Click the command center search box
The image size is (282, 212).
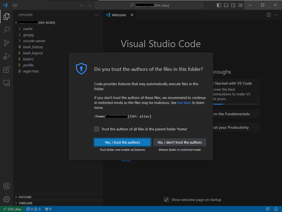[149, 6]
